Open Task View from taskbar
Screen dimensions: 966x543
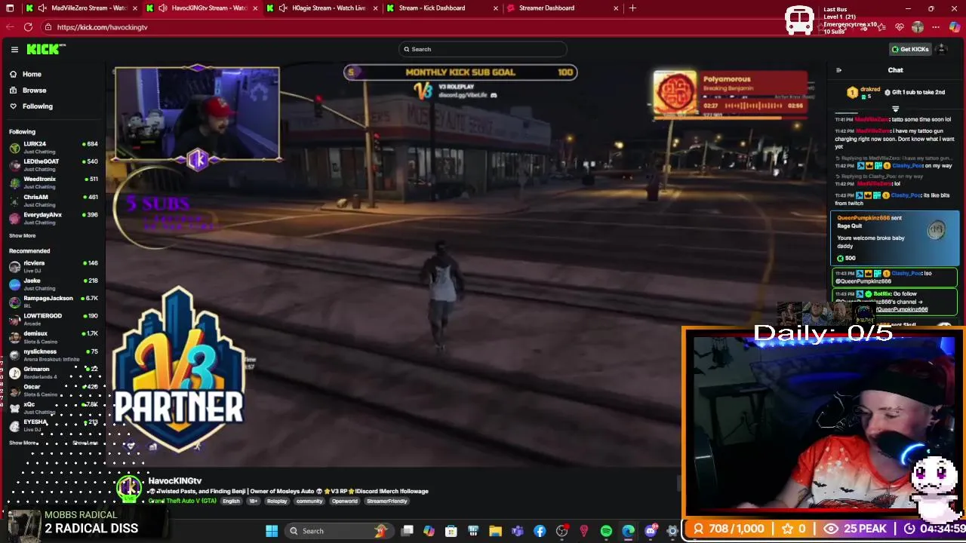pyautogui.click(x=408, y=531)
